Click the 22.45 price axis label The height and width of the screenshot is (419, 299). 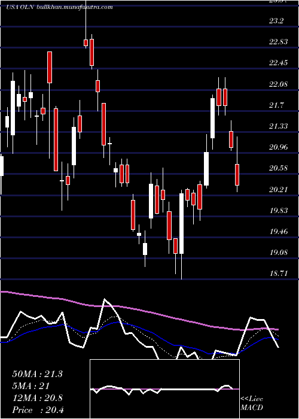pos(279,63)
